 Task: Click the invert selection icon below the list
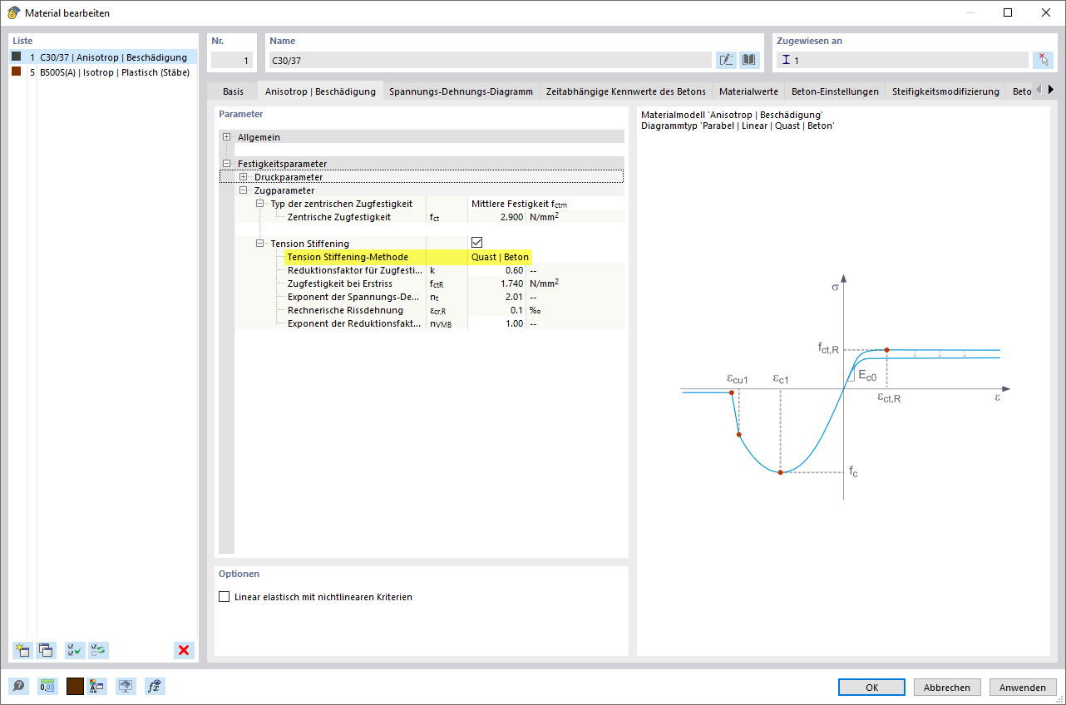[98, 651]
